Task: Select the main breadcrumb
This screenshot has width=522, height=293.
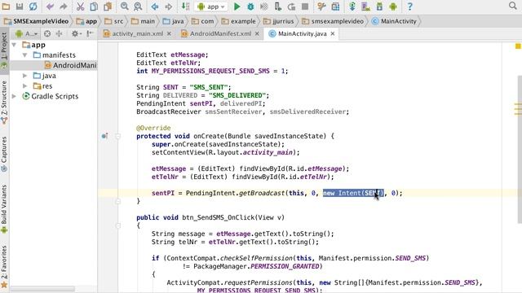Action: (x=143, y=21)
